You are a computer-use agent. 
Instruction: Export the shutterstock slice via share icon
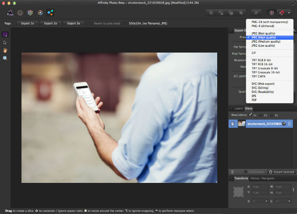[289, 124]
